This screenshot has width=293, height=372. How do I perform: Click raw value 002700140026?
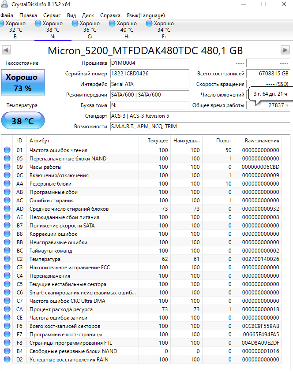(260, 259)
